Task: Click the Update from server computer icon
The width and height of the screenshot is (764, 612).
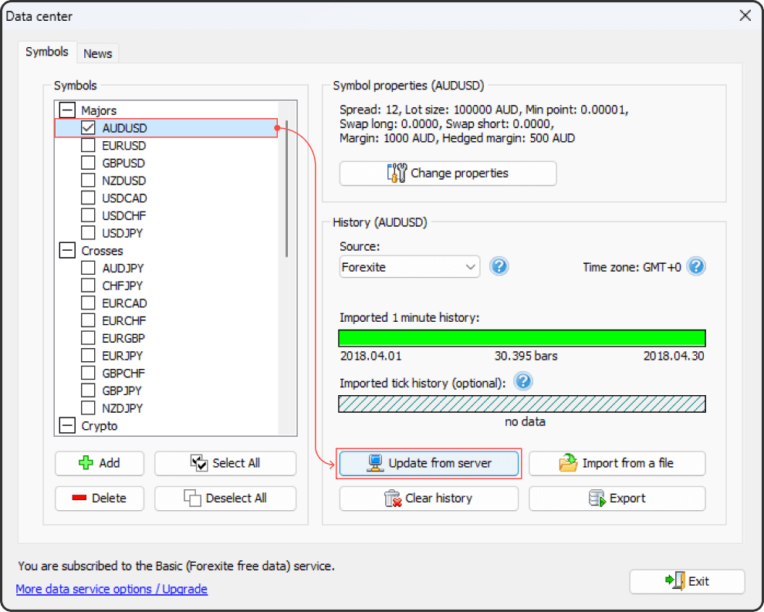Action: click(x=374, y=463)
